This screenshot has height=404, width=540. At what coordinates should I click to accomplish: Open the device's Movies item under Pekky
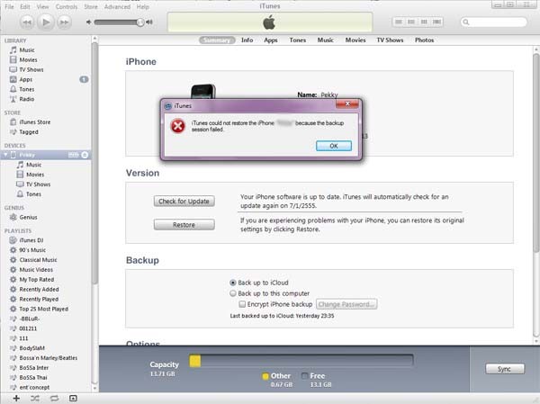click(x=35, y=175)
